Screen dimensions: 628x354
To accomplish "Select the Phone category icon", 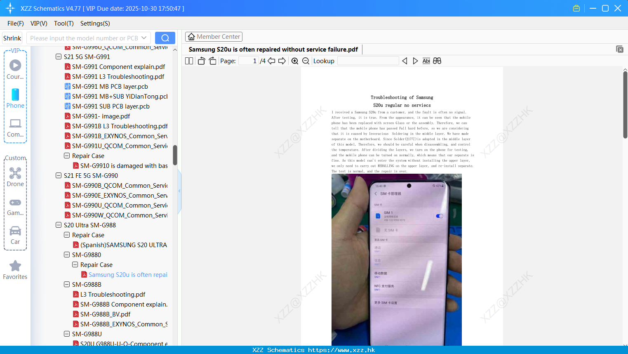I will pyautogui.click(x=15, y=98).
